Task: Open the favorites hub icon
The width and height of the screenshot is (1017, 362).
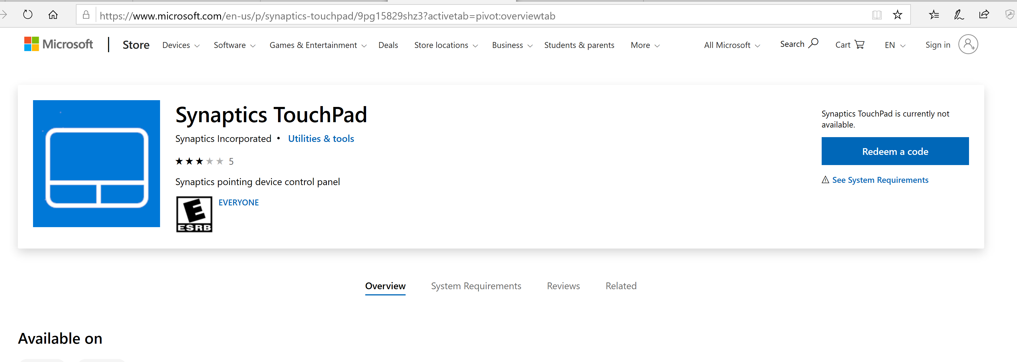Action: coord(934,15)
